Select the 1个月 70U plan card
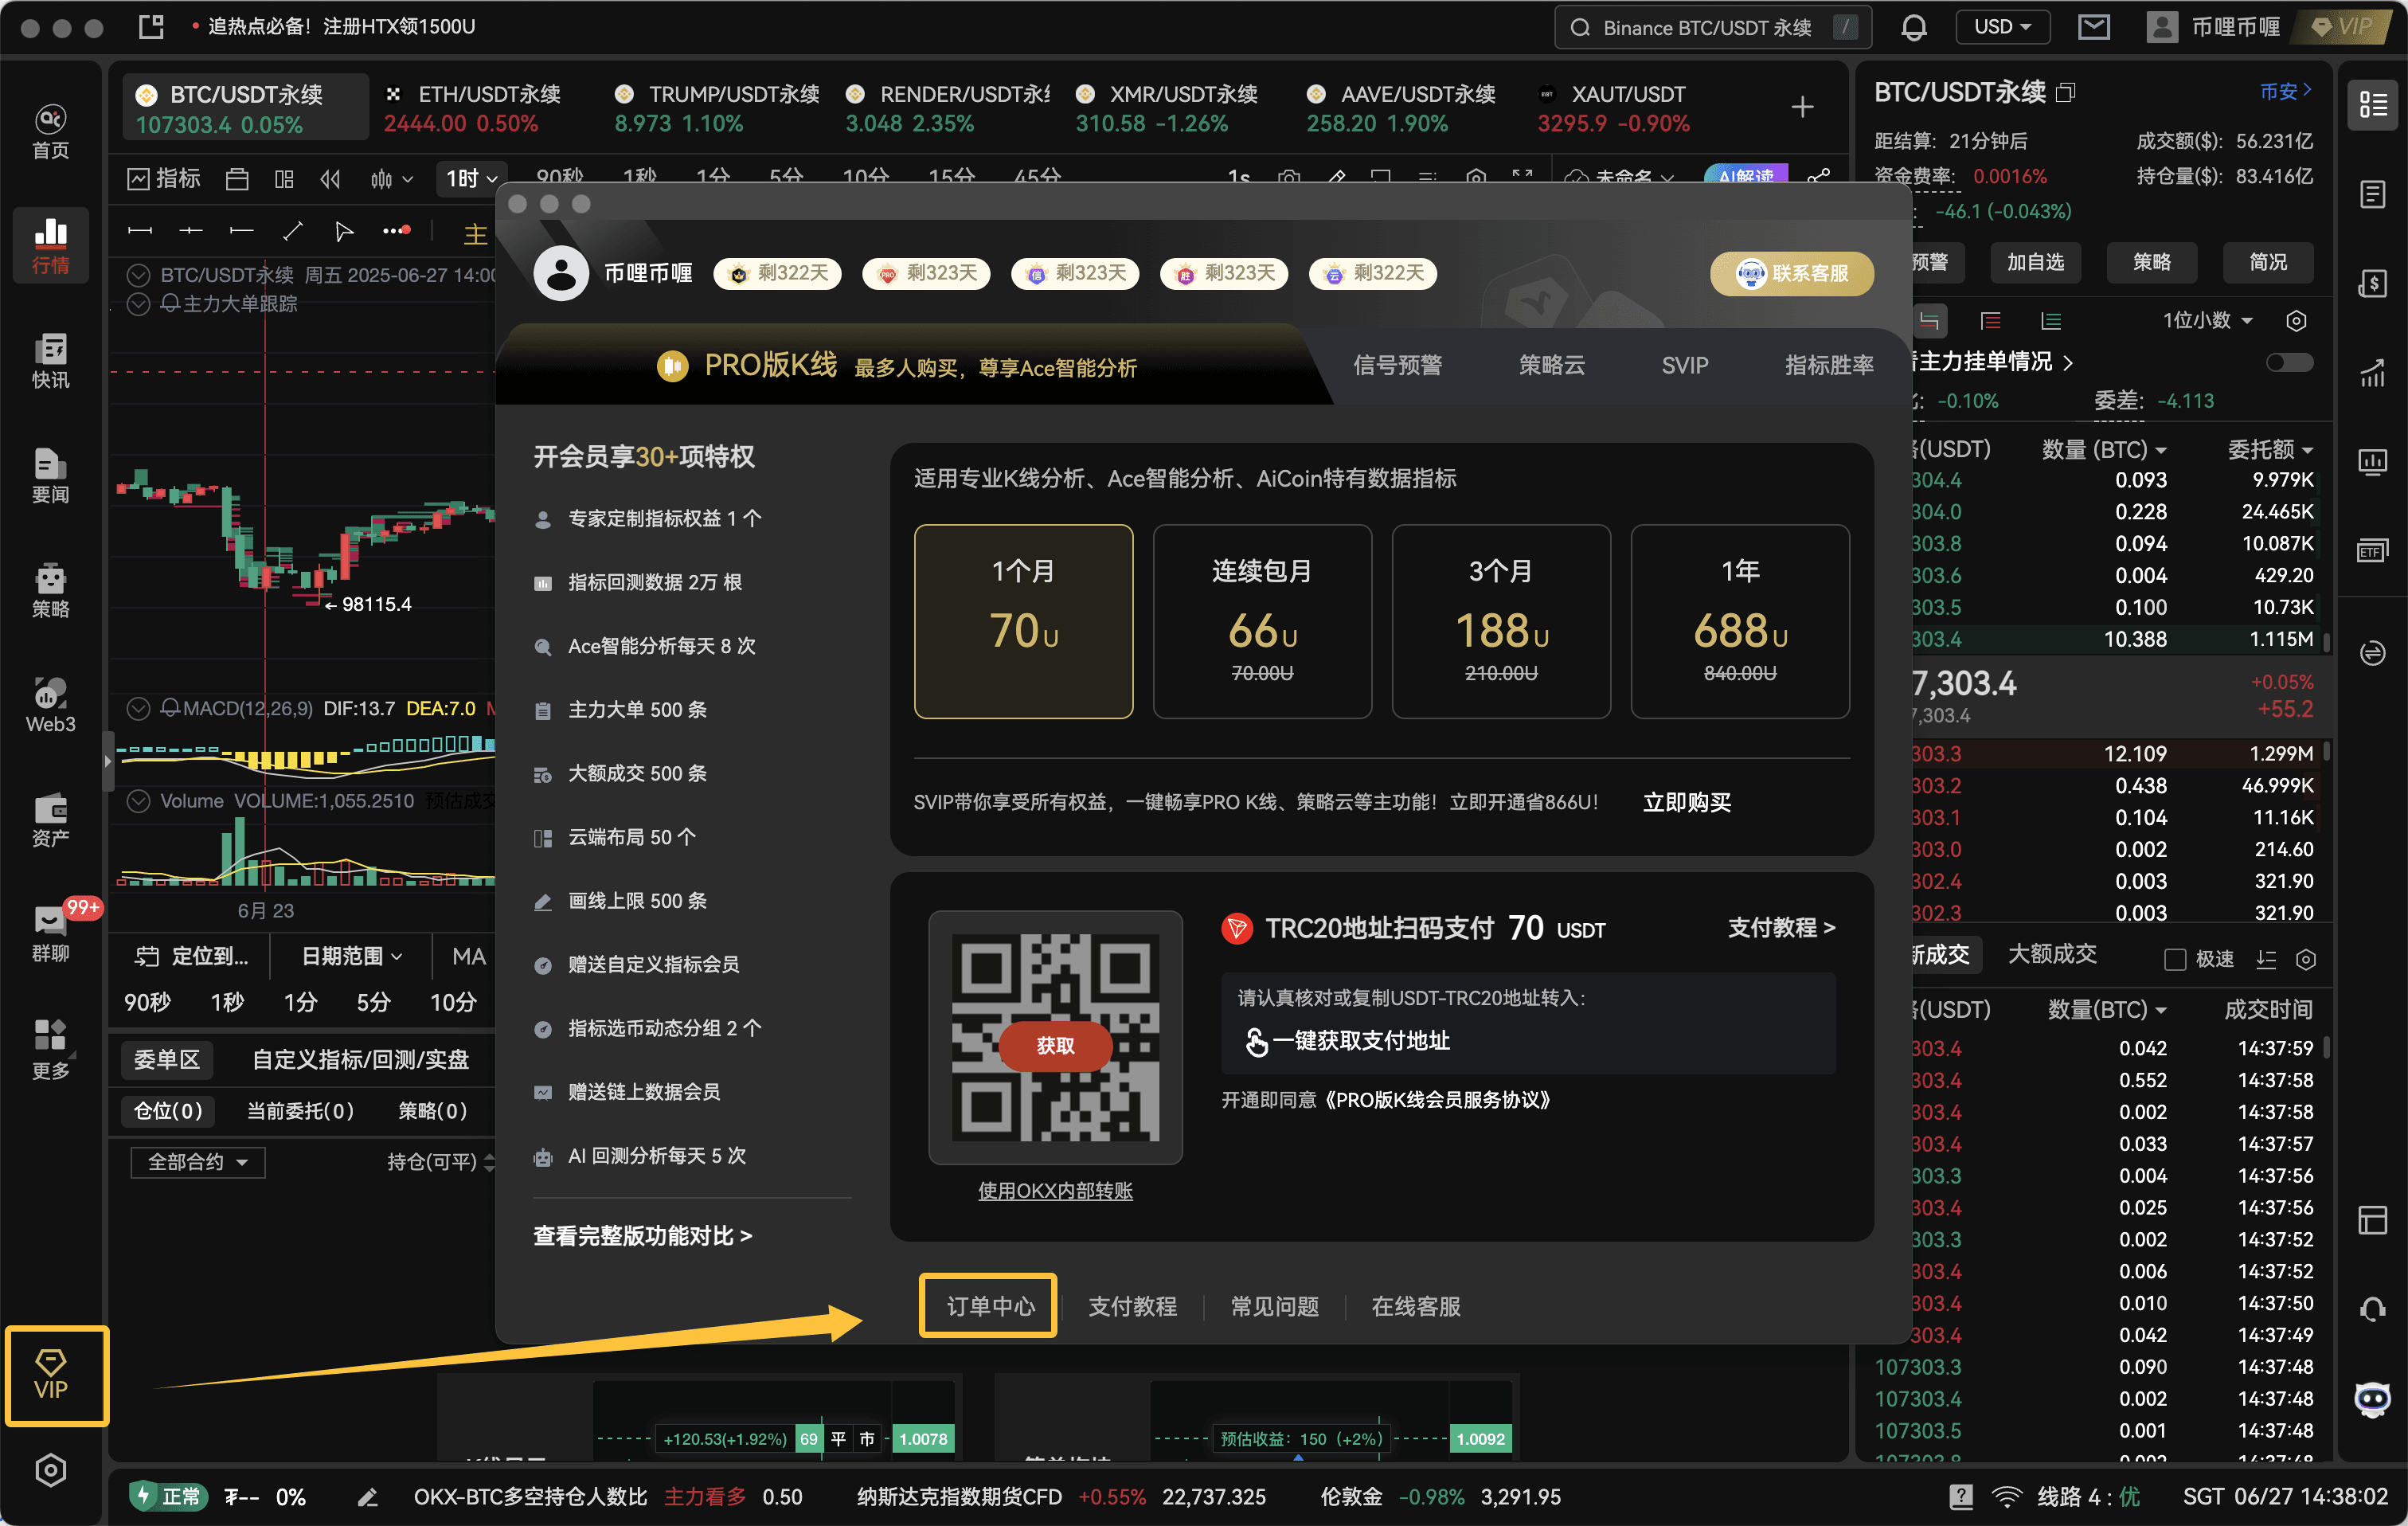This screenshot has height=1526, width=2408. tap(1023, 621)
